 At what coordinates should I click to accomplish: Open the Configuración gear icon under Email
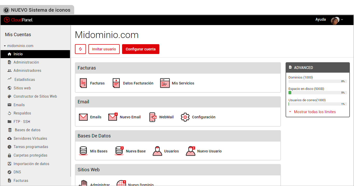(185, 117)
